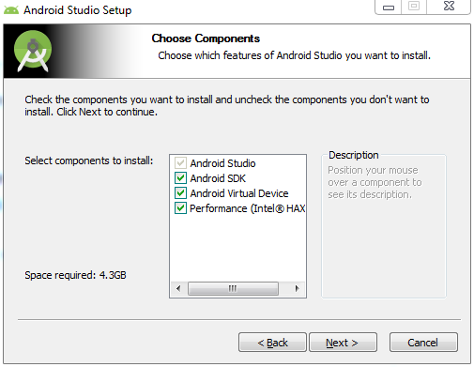Click the grayed Android Studio checkbox
The width and height of the screenshot is (474, 367).
click(x=180, y=163)
